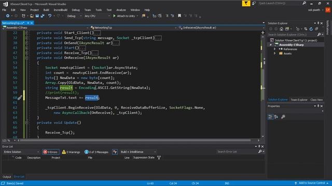Click the Open File folder icon
332x186 pixels.
point(32,16)
